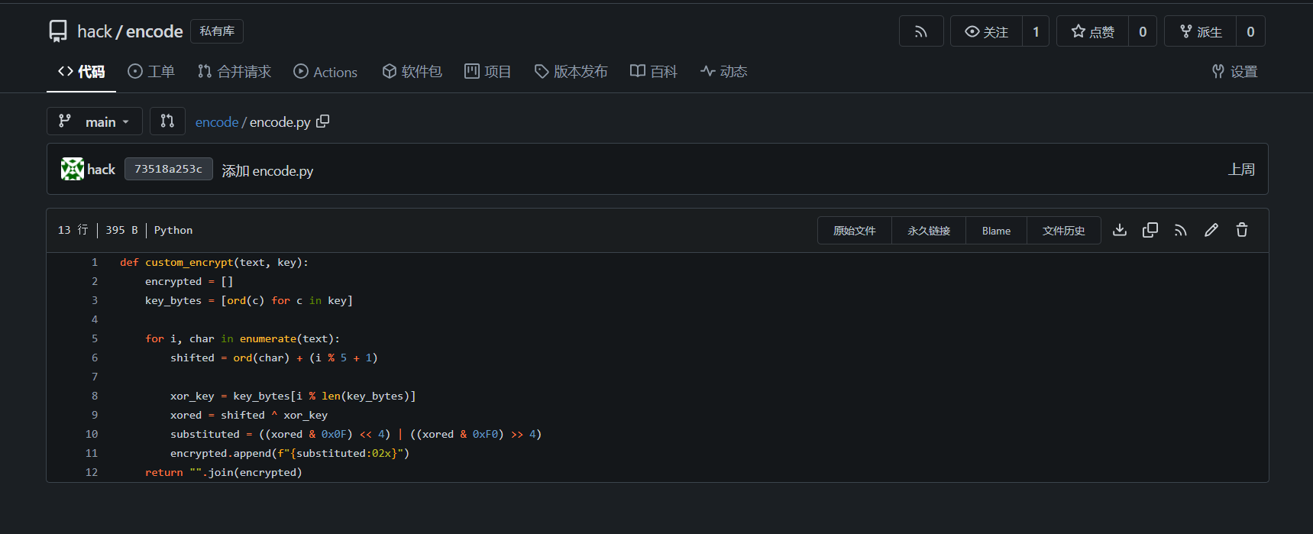The width and height of the screenshot is (1313, 534).
Task: Edit encode.py with the pencil icon
Action: [1211, 230]
